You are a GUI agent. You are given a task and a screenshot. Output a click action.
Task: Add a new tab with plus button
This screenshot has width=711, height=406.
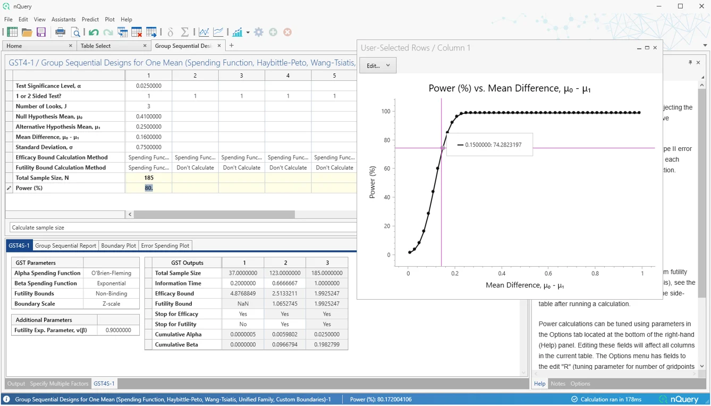click(231, 46)
